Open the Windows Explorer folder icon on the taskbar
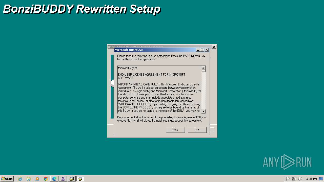324x182 pixels. point(29,179)
